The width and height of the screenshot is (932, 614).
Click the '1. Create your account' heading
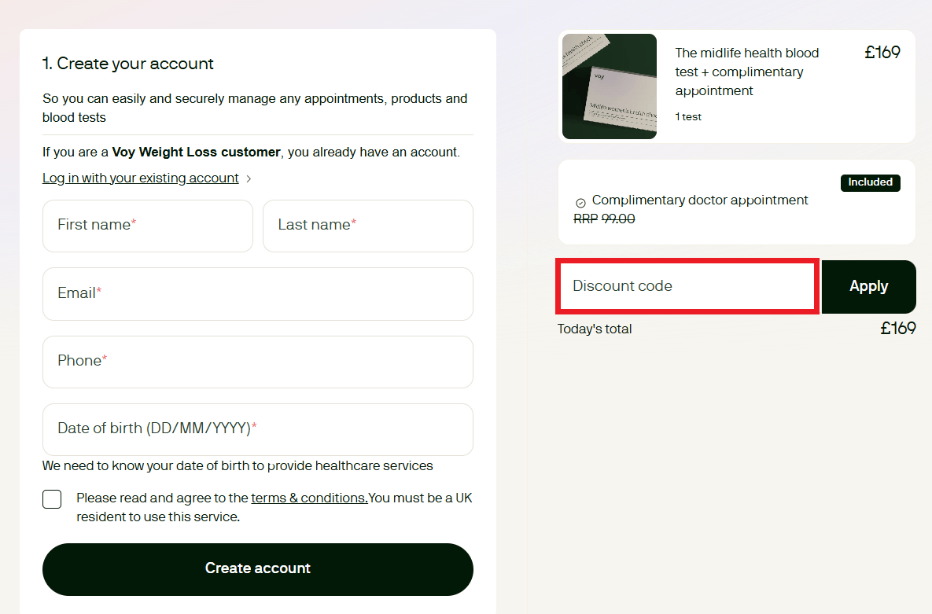pyautogui.click(x=128, y=64)
